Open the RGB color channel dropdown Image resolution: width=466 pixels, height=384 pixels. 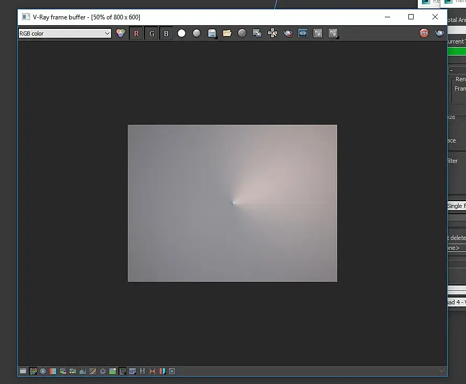pyautogui.click(x=64, y=34)
